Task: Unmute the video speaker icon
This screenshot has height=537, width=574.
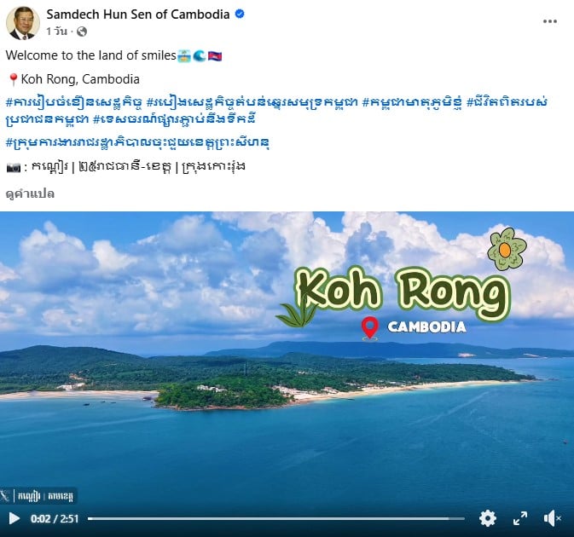Action: pyautogui.click(x=552, y=518)
